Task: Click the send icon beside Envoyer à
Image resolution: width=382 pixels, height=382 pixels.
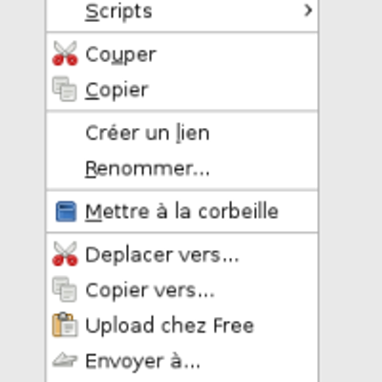Action: coord(65,360)
